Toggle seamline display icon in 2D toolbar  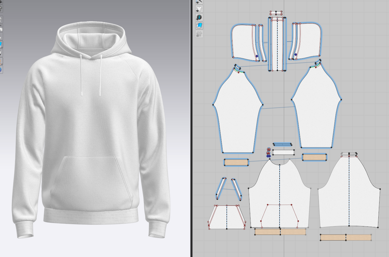[199, 2]
